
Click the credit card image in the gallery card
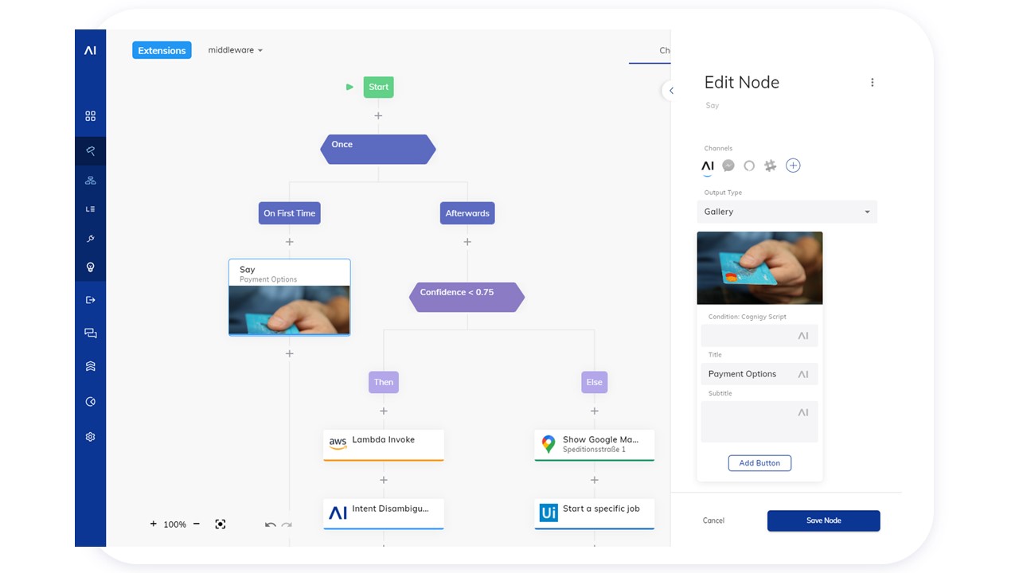tap(759, 268)
